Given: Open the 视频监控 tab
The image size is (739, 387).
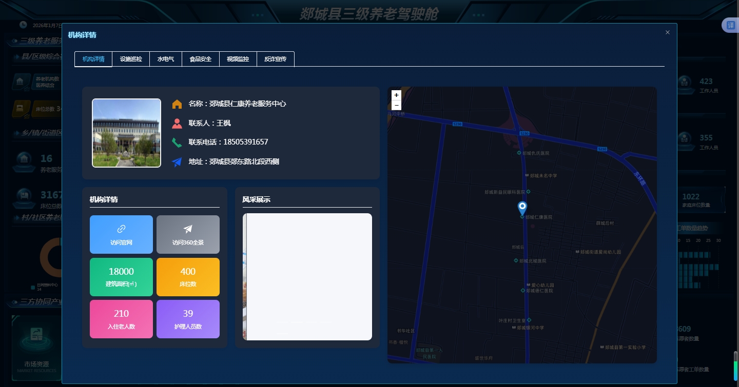Looking at the screenshot, I should 238,59.
